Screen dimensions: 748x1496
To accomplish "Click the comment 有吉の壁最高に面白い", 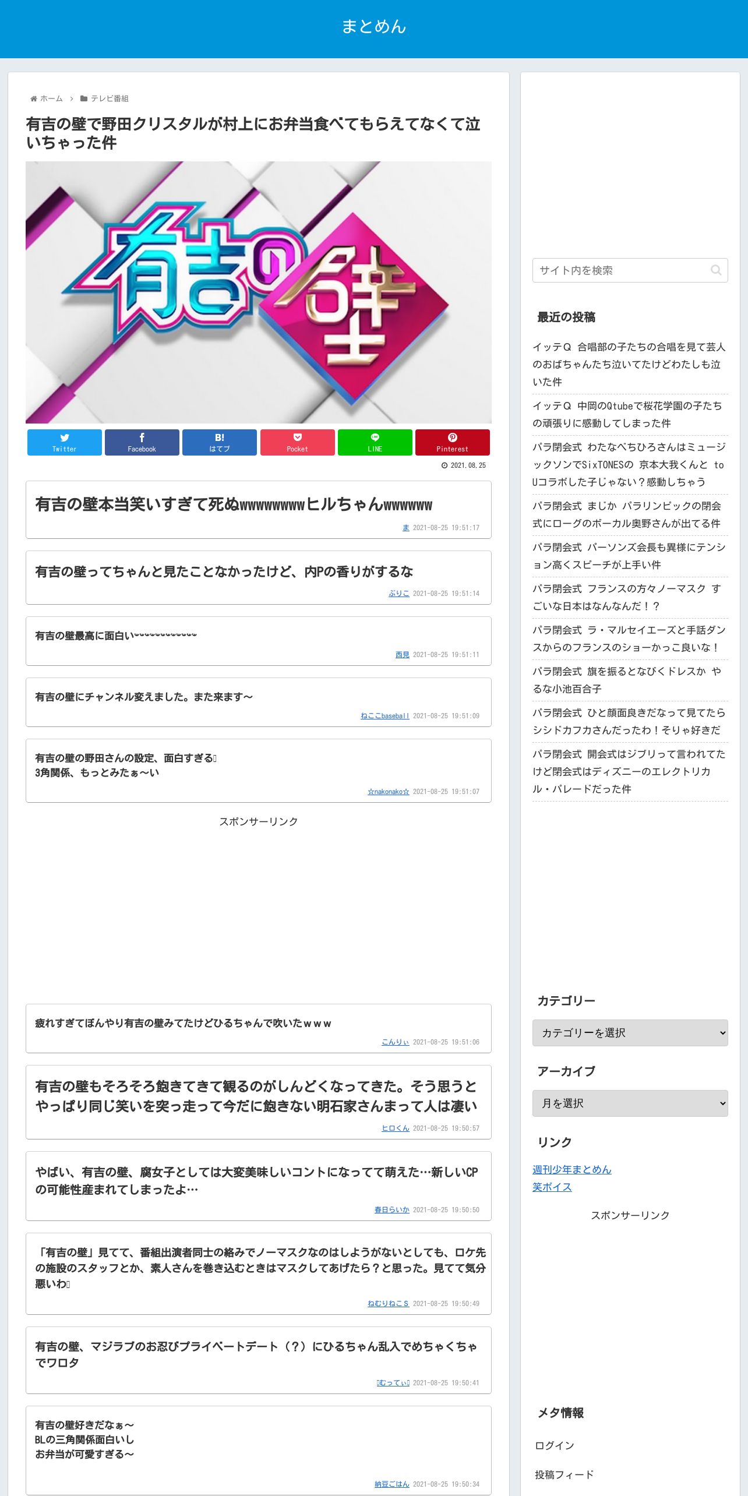I will 116,636.
